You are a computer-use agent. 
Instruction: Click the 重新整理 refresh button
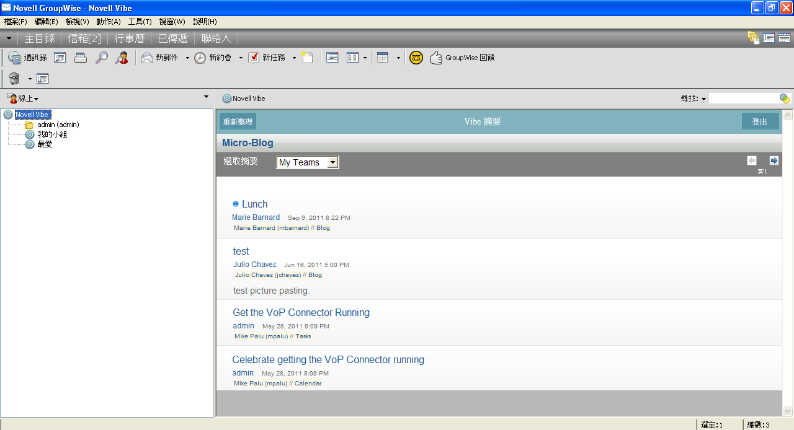[x=238, y=121]
